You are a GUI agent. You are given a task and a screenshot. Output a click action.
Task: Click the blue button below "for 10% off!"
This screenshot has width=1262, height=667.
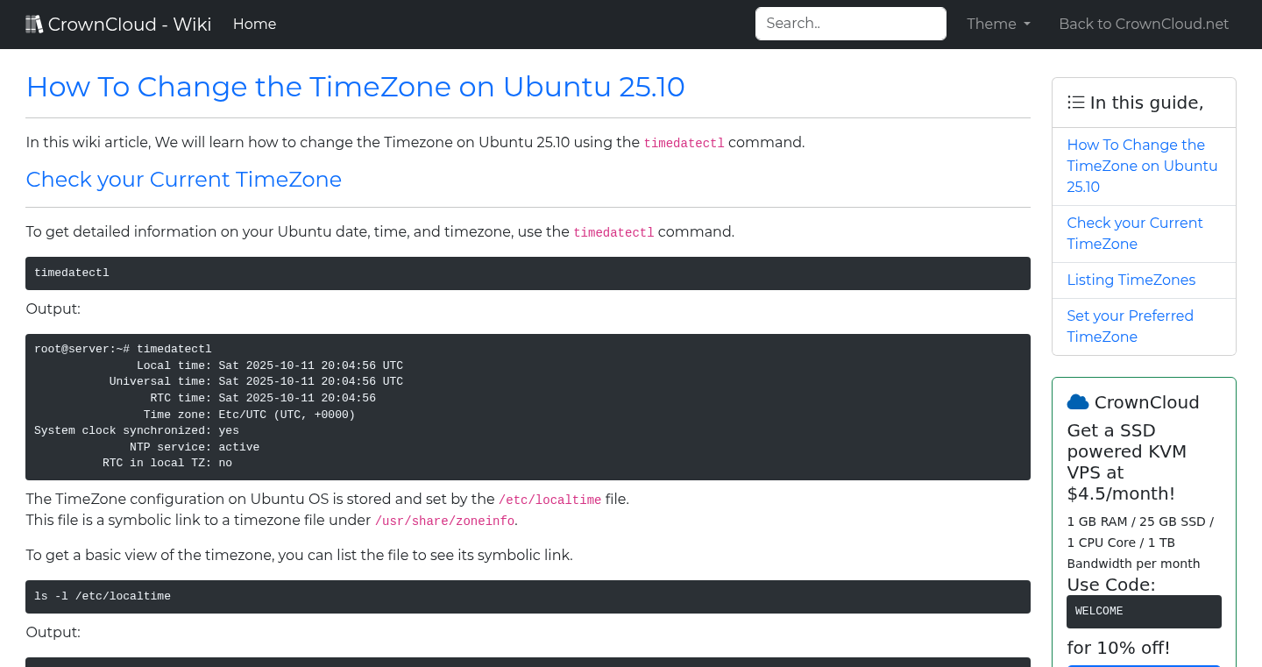click(1144, 664)
